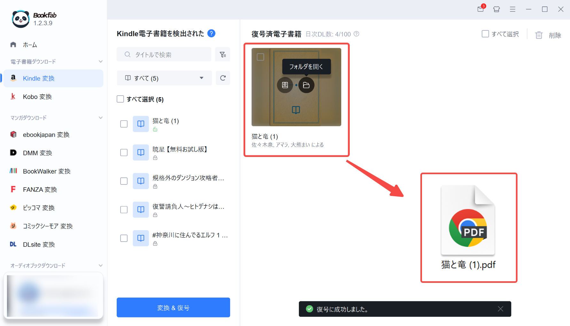
Task: Dismiss the 復号に成功しました notification
Action: coord(501,309)
